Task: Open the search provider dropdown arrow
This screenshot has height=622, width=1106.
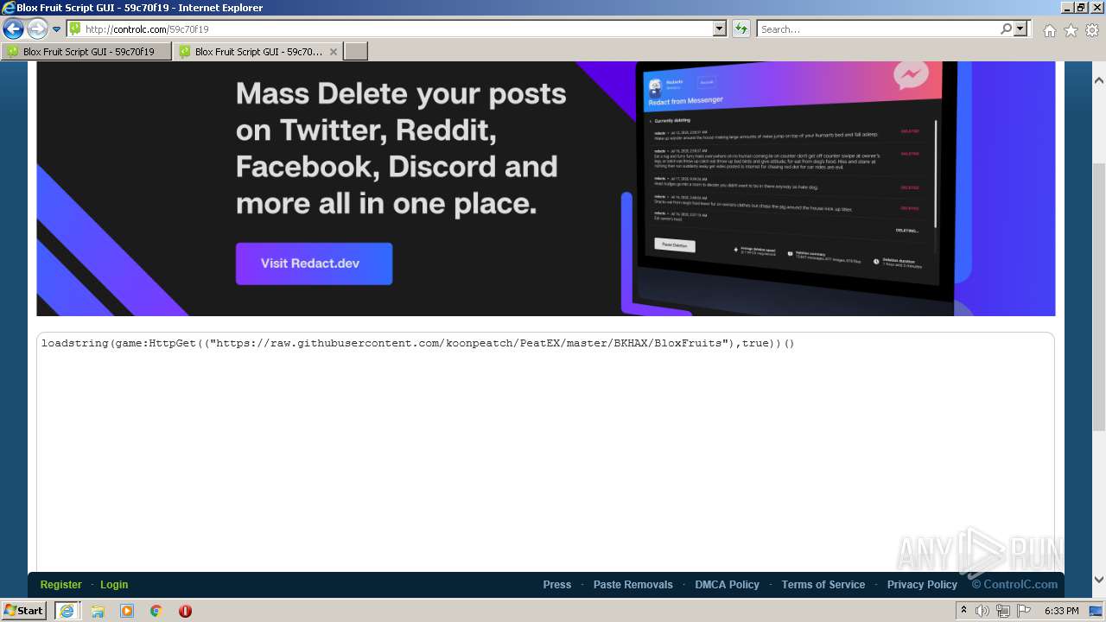Action: [x=1021, y=29]
